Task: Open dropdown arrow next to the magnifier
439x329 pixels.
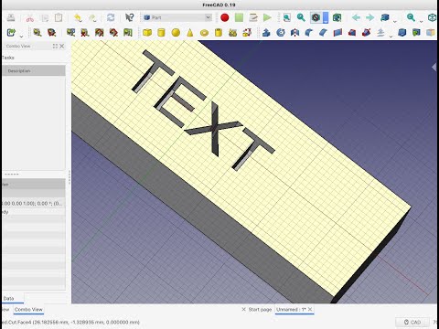Action: tap(421, 21)
